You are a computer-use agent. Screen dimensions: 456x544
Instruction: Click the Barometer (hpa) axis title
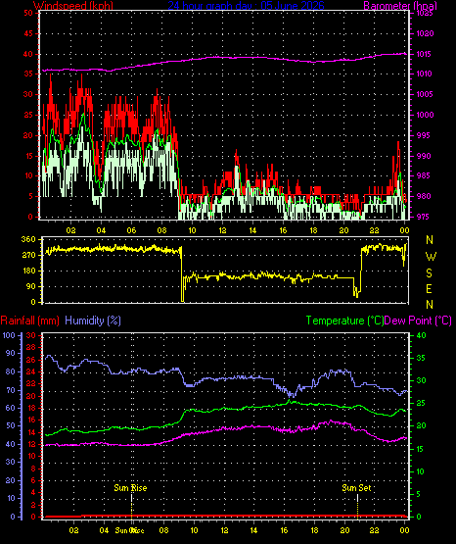(x=400, y=5)
